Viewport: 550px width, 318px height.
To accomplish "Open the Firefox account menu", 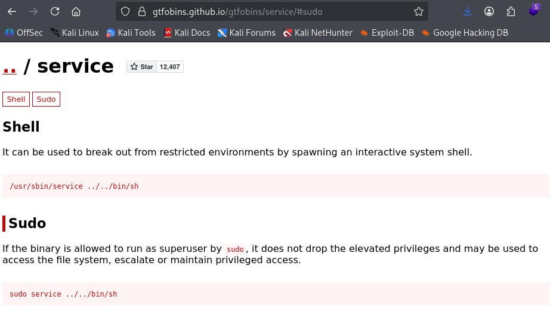I will point(489,11).
